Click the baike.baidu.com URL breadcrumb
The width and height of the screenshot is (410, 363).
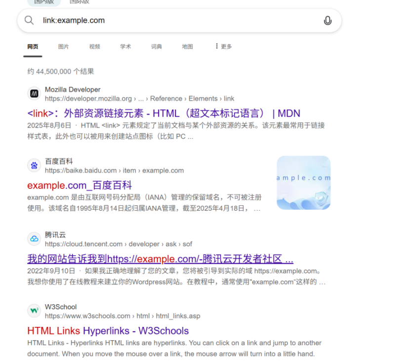tap(114, 171)
